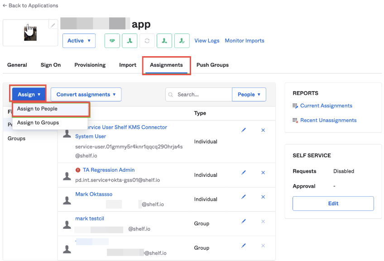Image resolution: width=384 pixels, height=261 pixels.
Task: Click greyed X for mark testcil row
Action: pyautogui.click(x=263, y=221)
